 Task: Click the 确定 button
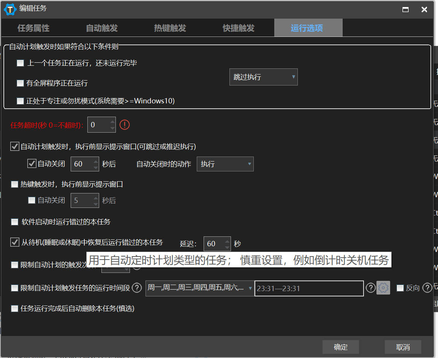pos(341,347)
